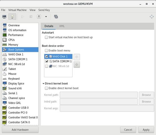Show the graphical console monitor icon

pyautogui.click(x=4, y=17)
